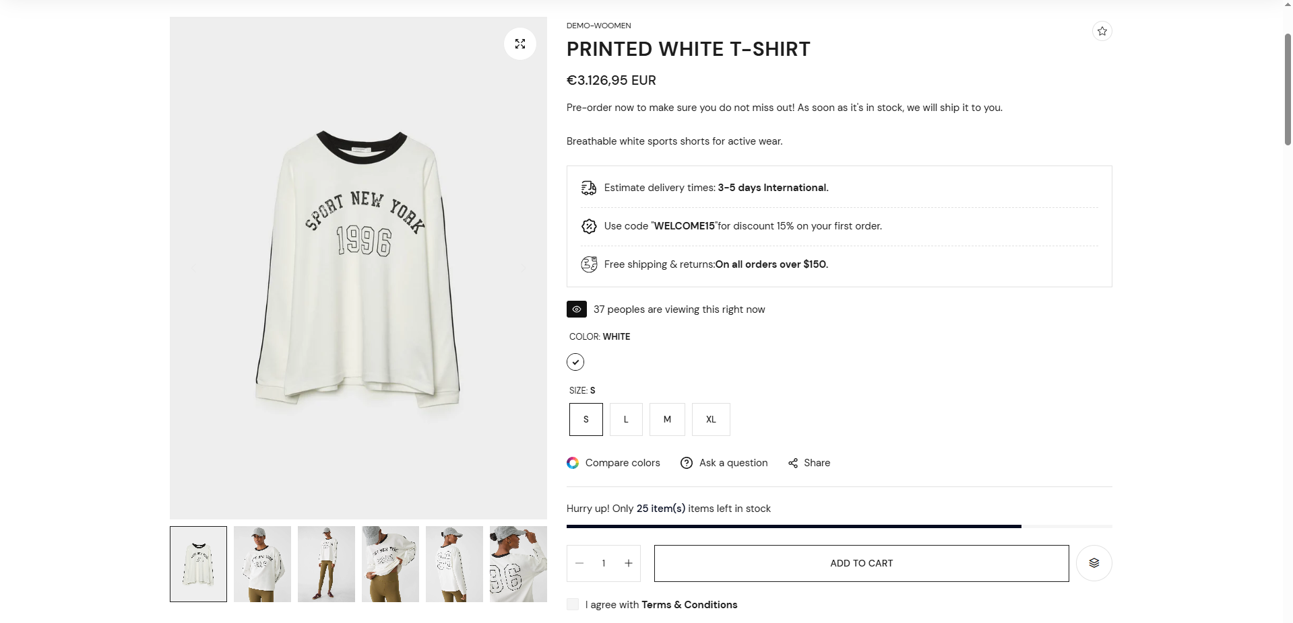The height and width of the screenshot is (623, 1293).
Task: Show second thumbnail of model in cap
Action: (x=262, y=564)
